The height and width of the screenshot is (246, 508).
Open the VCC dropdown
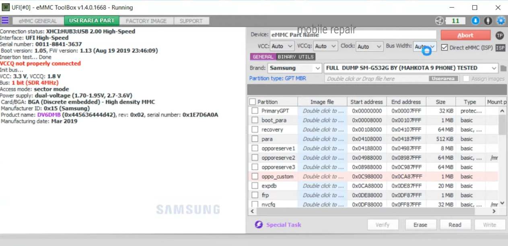(x=282, y=46)
